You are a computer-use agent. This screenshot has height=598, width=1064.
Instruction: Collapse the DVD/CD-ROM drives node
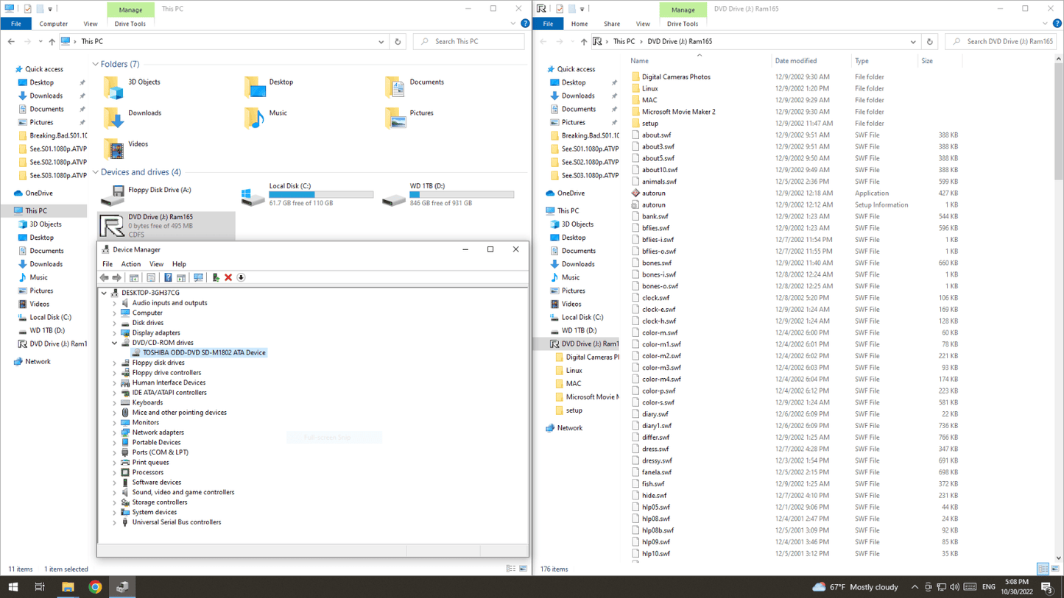click(115, 343)
